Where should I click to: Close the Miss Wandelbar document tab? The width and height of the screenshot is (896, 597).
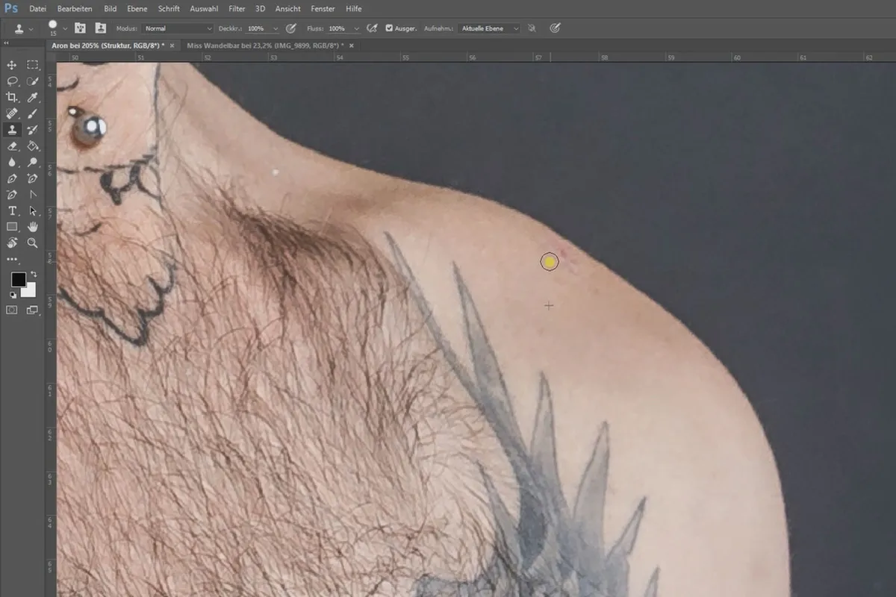click(x=352, y=46)
